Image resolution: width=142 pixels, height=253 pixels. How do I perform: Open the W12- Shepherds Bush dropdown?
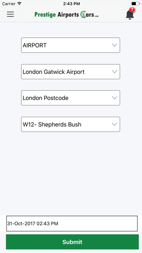pos(71,124)
